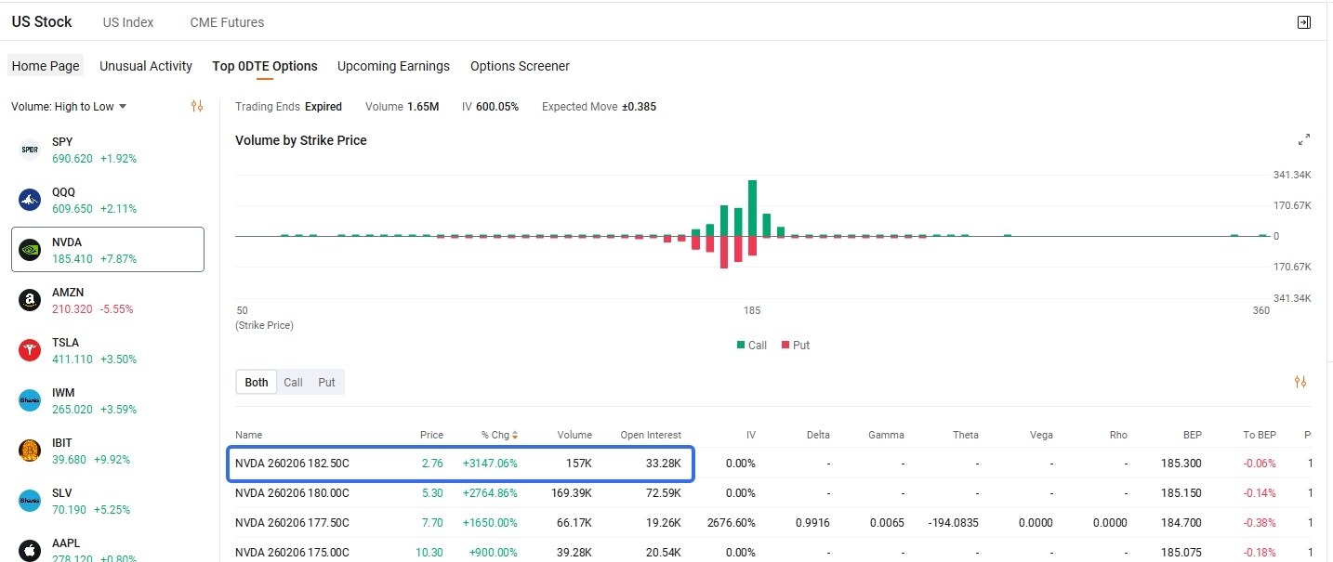
Task: Open the NVDA 260206 182.50C contract
Action: [x=292, y=463]
